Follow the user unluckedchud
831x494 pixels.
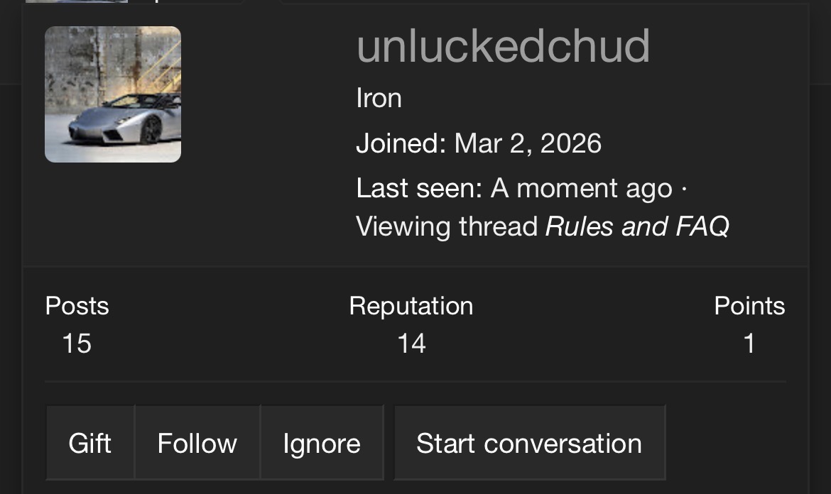click(x=197, y=443)
